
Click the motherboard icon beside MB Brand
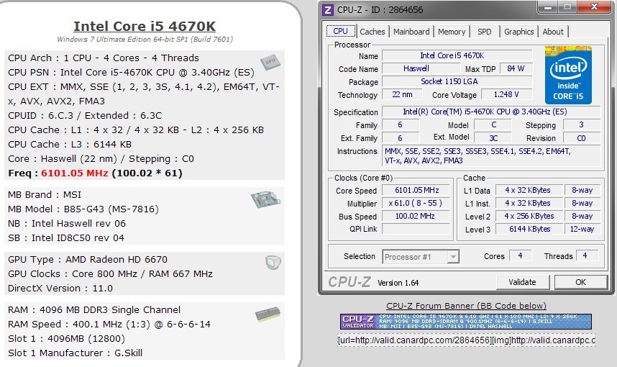point(265,199)
